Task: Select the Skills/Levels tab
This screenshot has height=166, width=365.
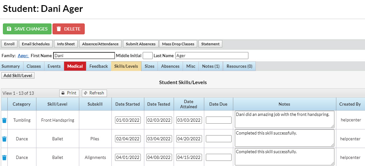Action: [126, 66]
